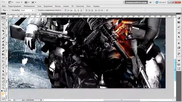Screen dimensions: 182x102
Task: Select the Type tool
Action: (3, 68)
